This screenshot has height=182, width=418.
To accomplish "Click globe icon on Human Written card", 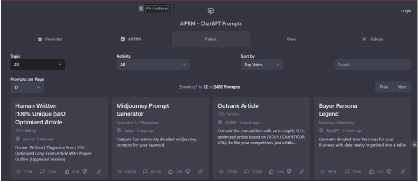I will click(18, 139).
